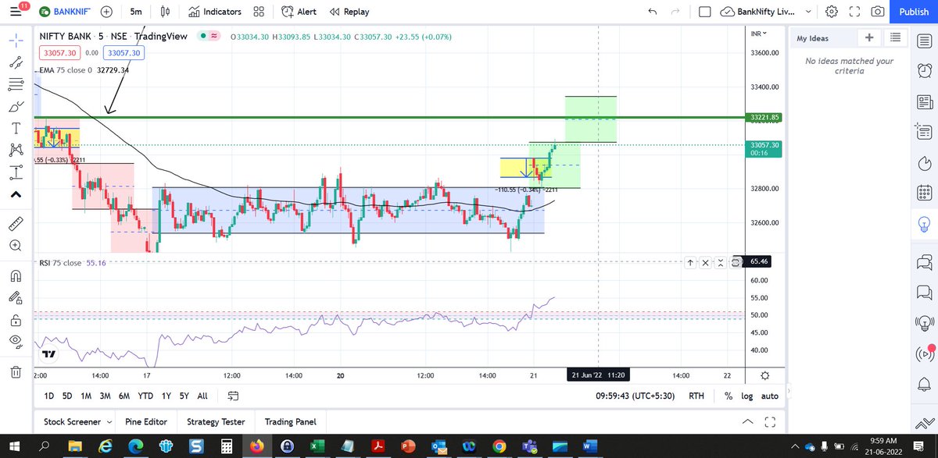
Task: Activate the zoom in tool
Action: coord(16,246)
